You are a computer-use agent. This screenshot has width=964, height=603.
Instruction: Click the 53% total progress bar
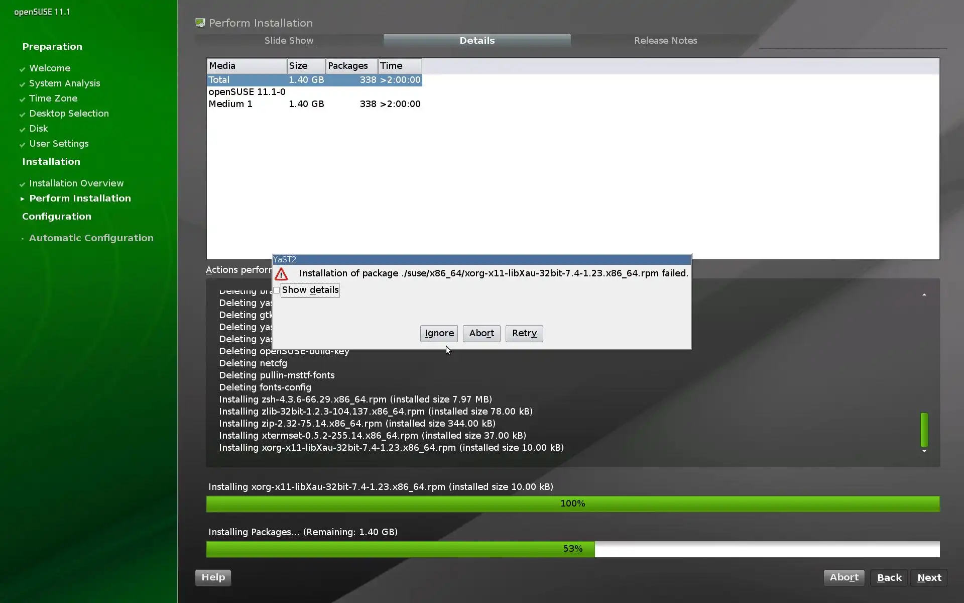pyautogui.click(x=572, y=549)
